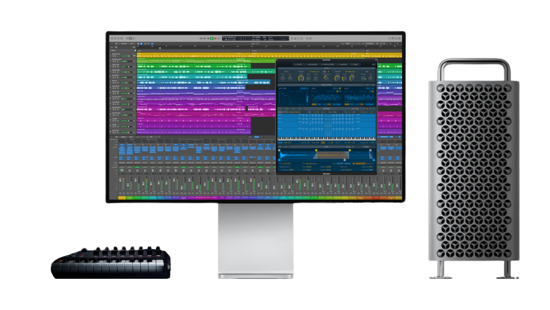The height and width of the screenshot is (310, 550).
Task: Toggle the Filter 2 power button
Action: click(334, 71)
